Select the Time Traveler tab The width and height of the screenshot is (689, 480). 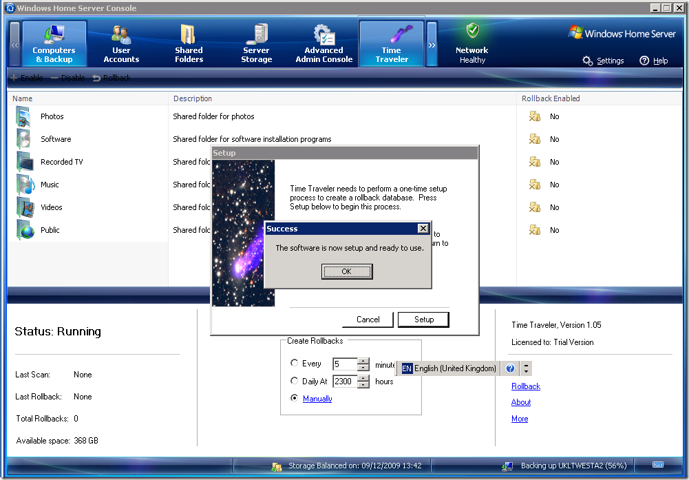coord(392,43)
